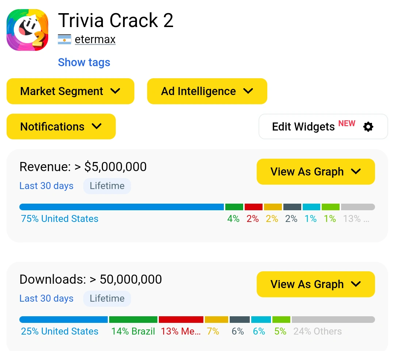Click the gear icon on Edit Widgets
The image size is (394, 351).
tap(368, 127)
